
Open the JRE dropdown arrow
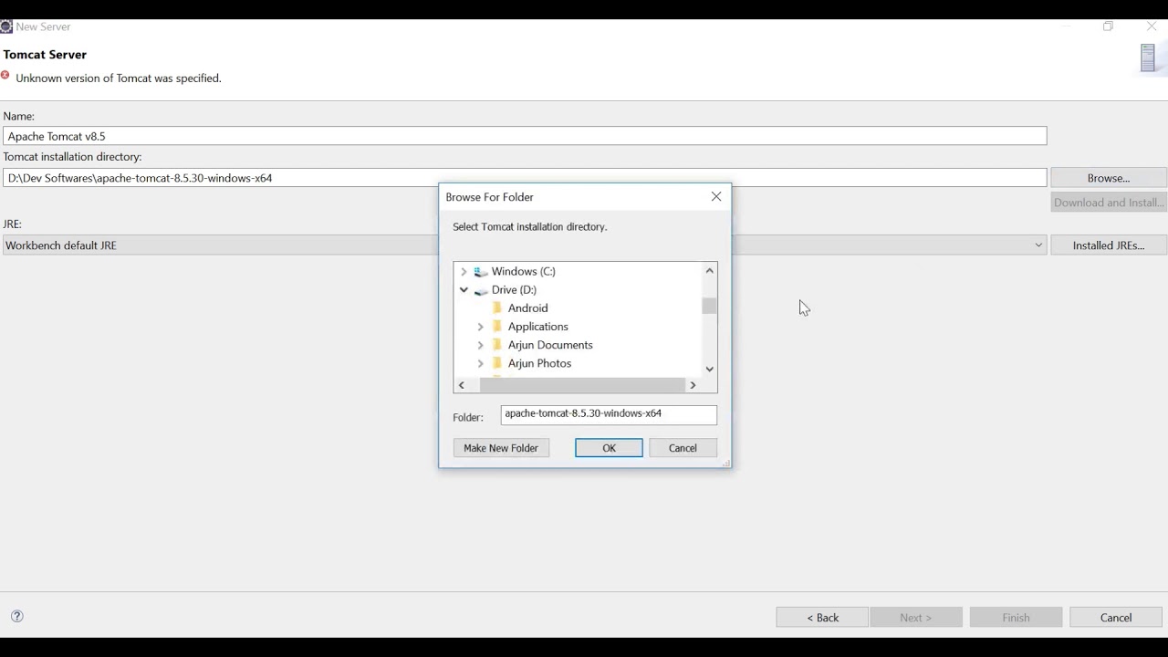[1038, 245]
